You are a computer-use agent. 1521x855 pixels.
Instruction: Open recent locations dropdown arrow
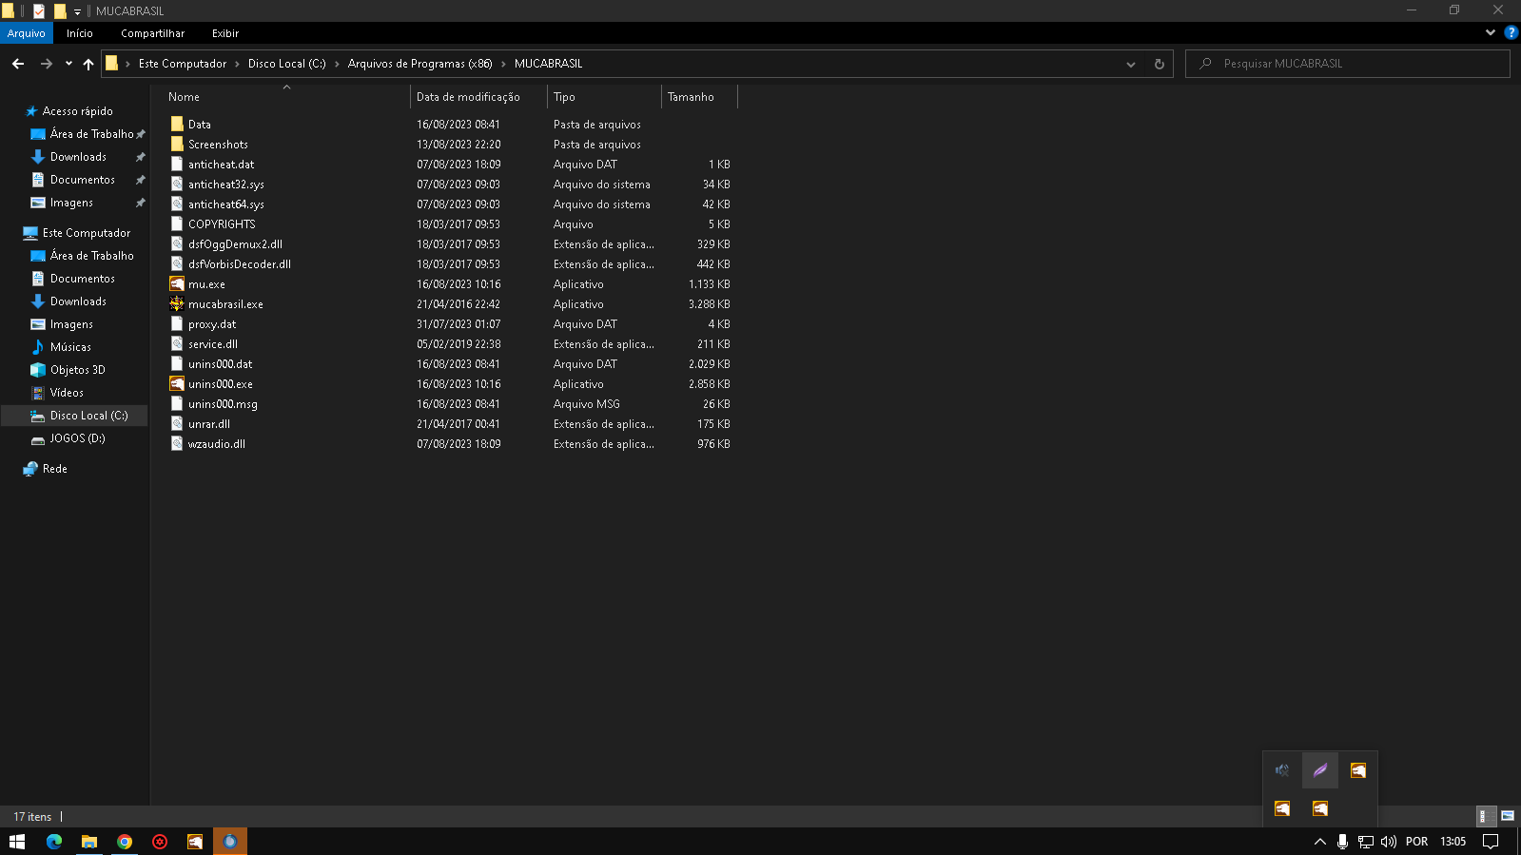[x=68, y=64]
